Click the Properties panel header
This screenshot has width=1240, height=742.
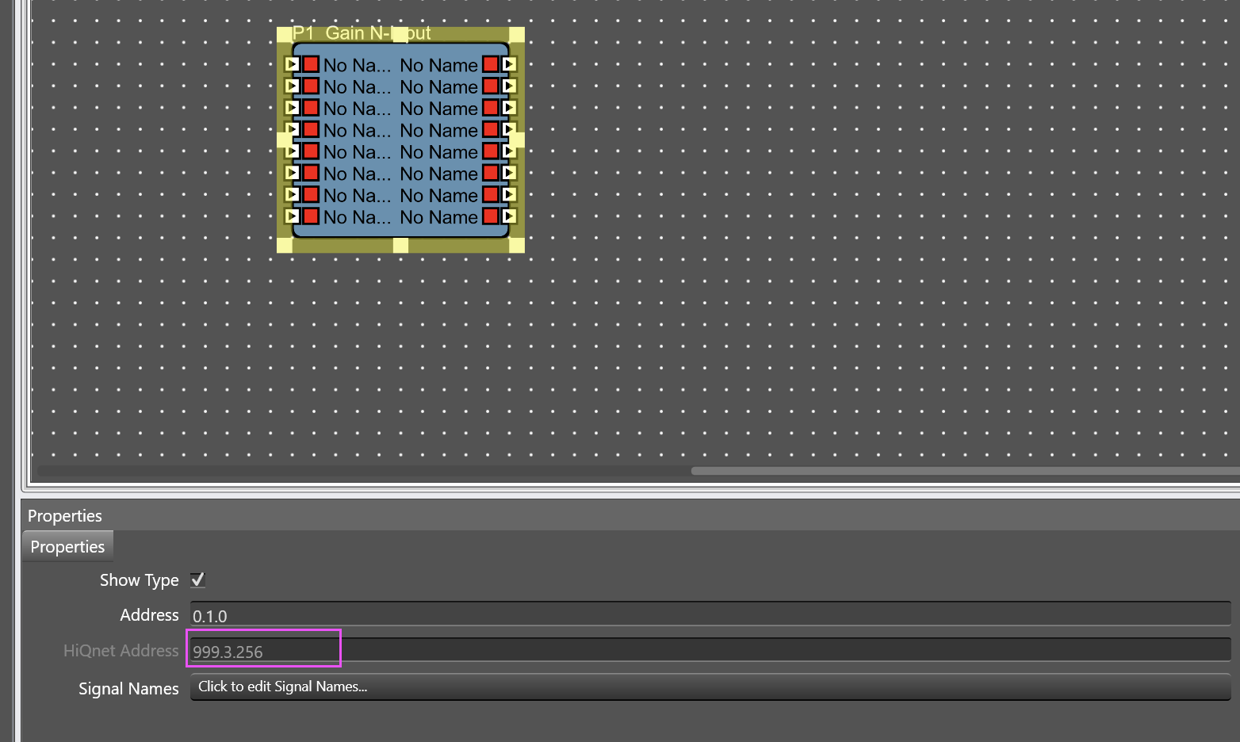(65, 516)
